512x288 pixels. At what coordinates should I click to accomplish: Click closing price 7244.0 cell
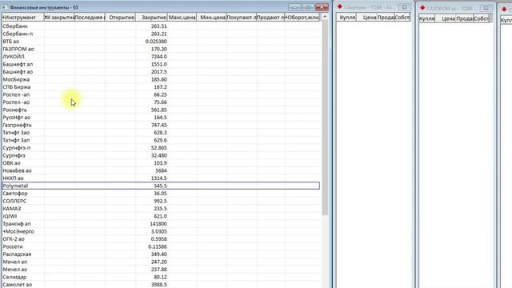151,57
